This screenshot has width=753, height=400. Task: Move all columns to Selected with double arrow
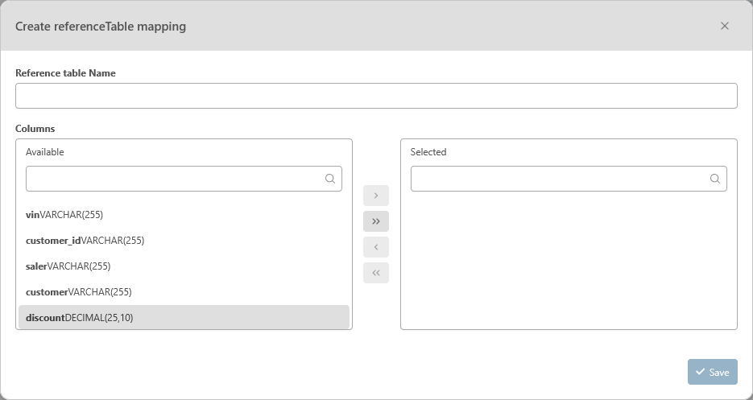(x=376, y=221)
